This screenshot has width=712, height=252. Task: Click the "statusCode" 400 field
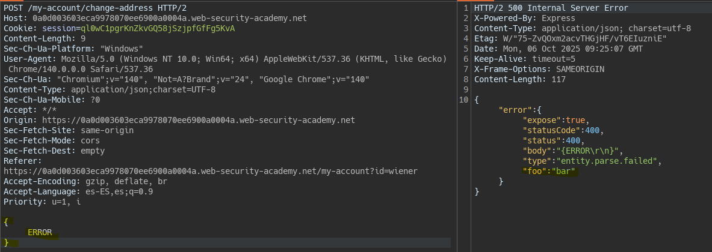coord(563,130)
